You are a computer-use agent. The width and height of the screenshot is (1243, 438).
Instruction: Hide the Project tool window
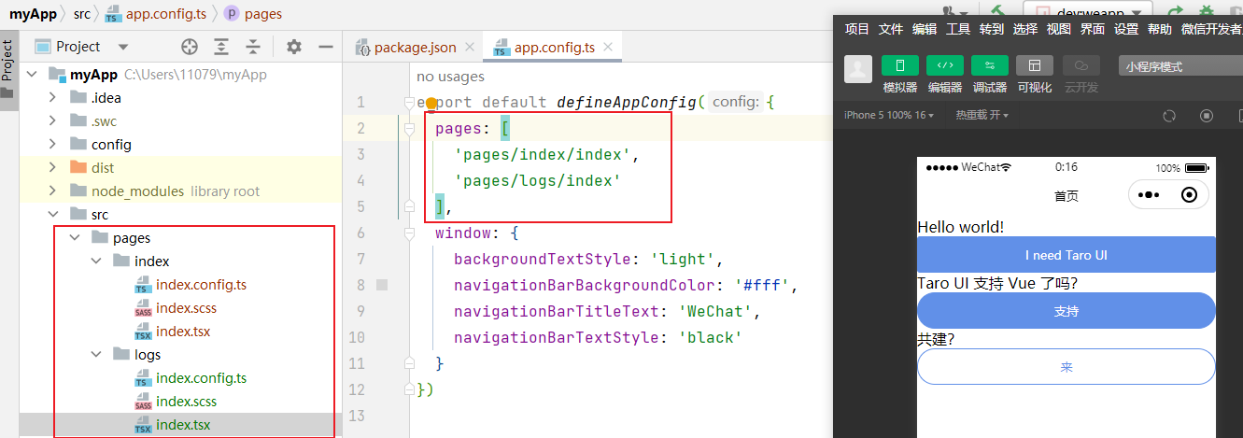pyautogui.click(x=325, y=47)
